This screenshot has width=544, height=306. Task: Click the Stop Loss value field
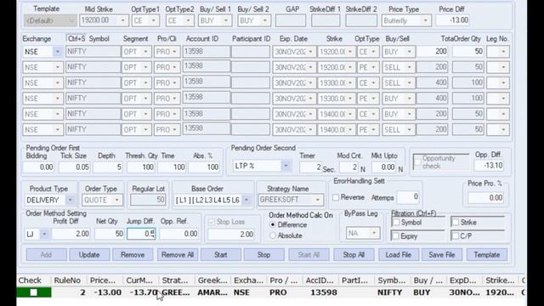click(231, 235)
